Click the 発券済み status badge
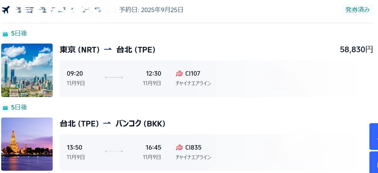This screenshot has height=173, width=378. click(x=357, y=10)
